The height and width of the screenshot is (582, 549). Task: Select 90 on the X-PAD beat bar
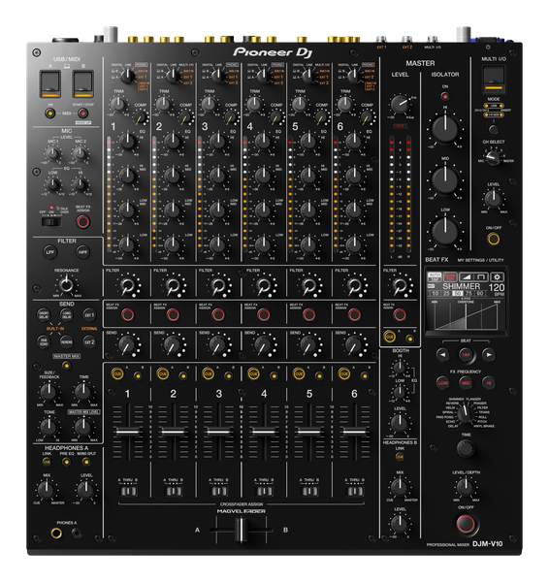tap(480, 293)
